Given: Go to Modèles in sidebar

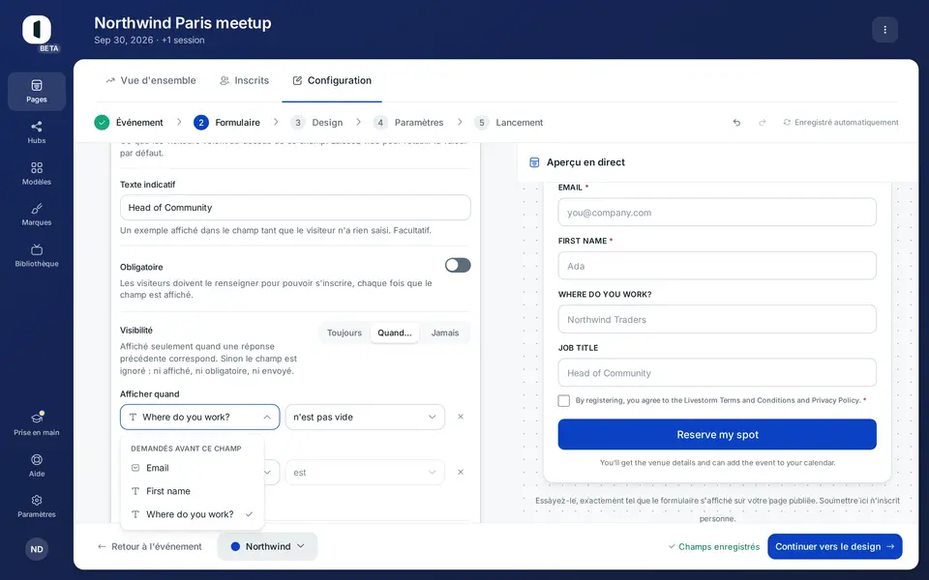Looking at the screenshot, I should [37, 173].
